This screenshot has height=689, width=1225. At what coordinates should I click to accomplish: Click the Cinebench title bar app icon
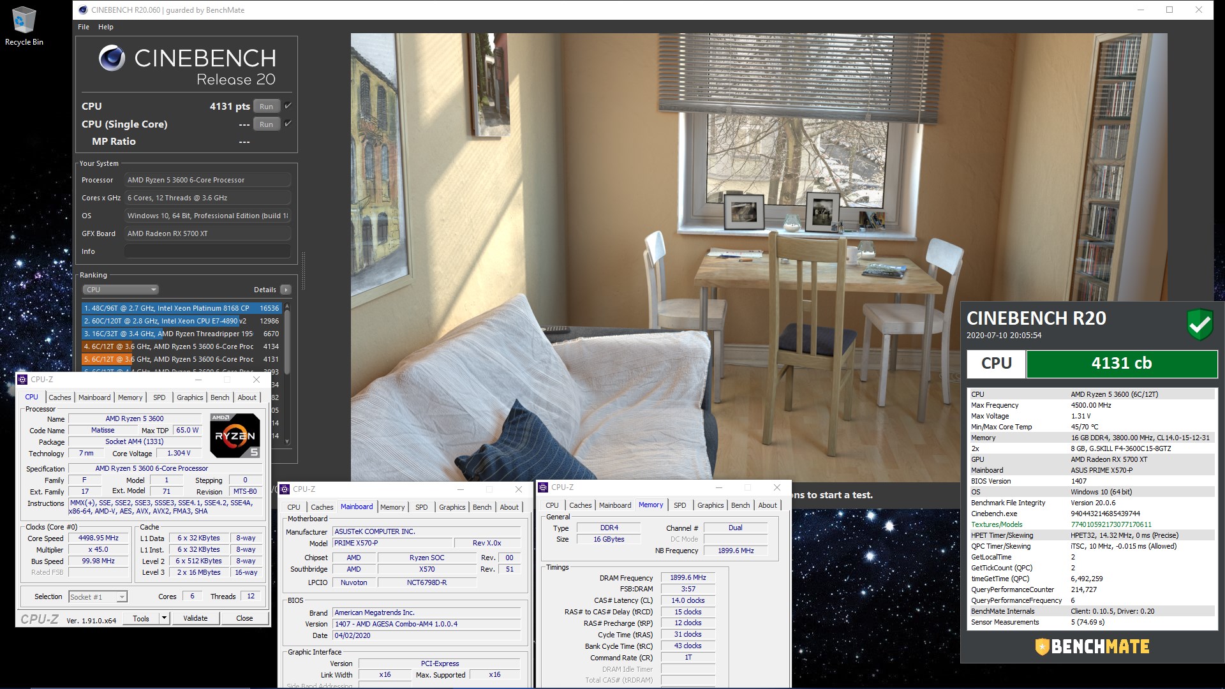point(83,10)
